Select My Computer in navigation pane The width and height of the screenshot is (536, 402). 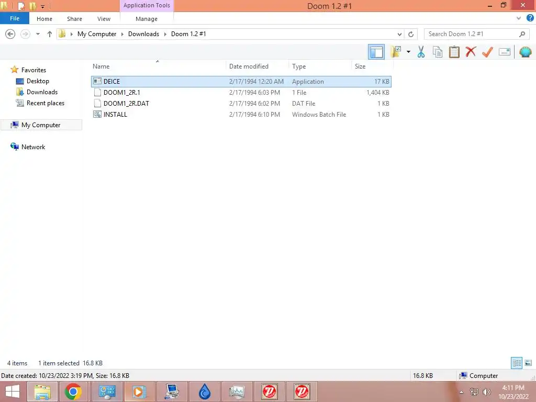[x=41, y=125]
